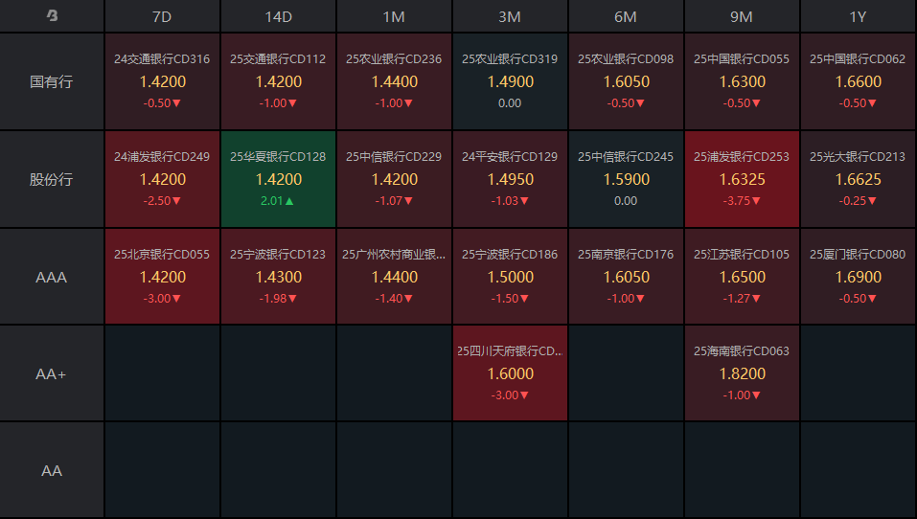
Task: Click the 1Y tenor column header
Action: click(858, 16)
